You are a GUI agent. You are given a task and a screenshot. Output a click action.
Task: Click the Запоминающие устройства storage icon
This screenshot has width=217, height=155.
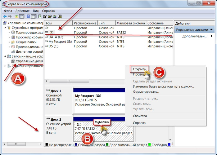9,56
